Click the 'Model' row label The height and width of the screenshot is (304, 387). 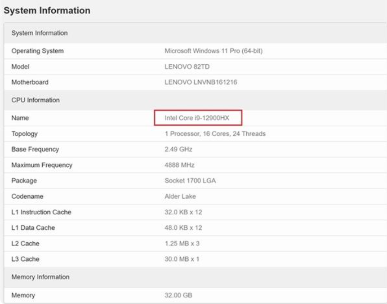coord(20,66)
